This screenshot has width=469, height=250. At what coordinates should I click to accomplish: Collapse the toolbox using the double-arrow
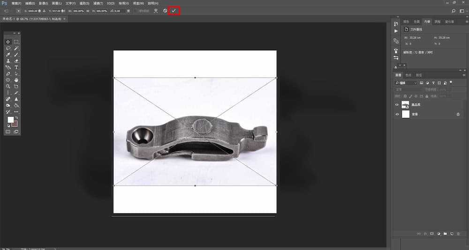(x=15, y=33)
